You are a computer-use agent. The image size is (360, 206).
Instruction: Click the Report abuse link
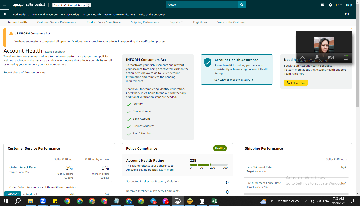point(12,72)
